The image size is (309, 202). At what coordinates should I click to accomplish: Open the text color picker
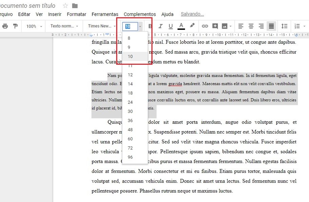coord(181,26)
